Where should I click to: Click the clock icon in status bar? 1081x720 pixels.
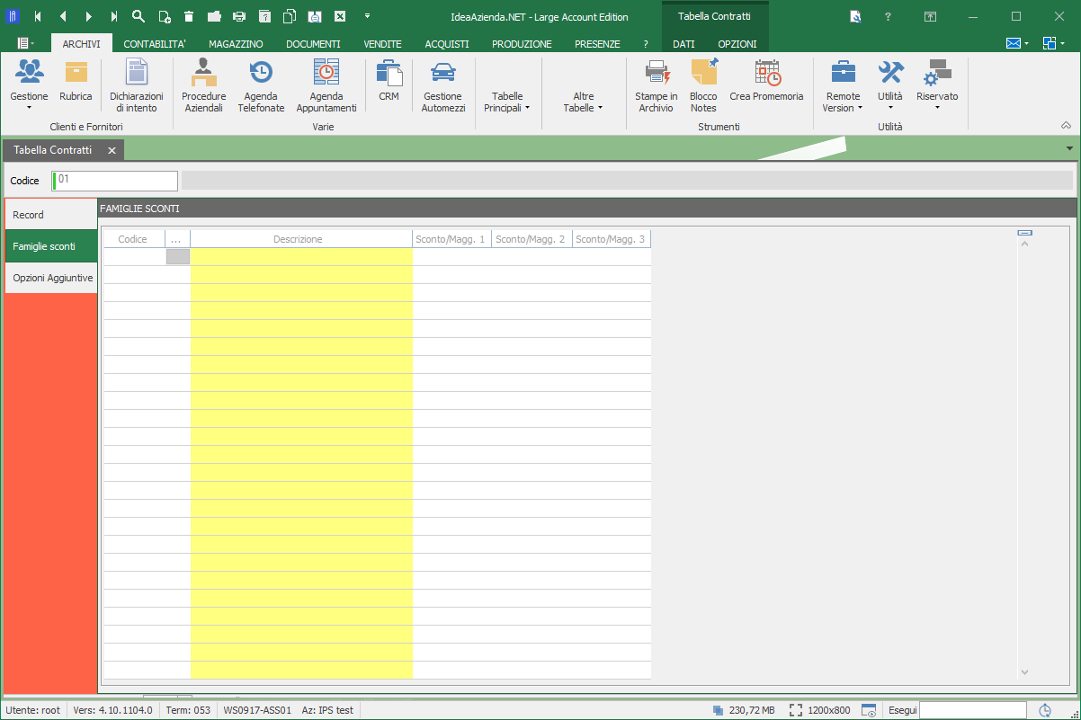tap(1045, 710)
